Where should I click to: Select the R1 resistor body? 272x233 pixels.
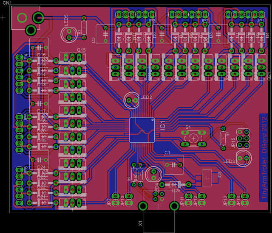click(x=84, y=28)
